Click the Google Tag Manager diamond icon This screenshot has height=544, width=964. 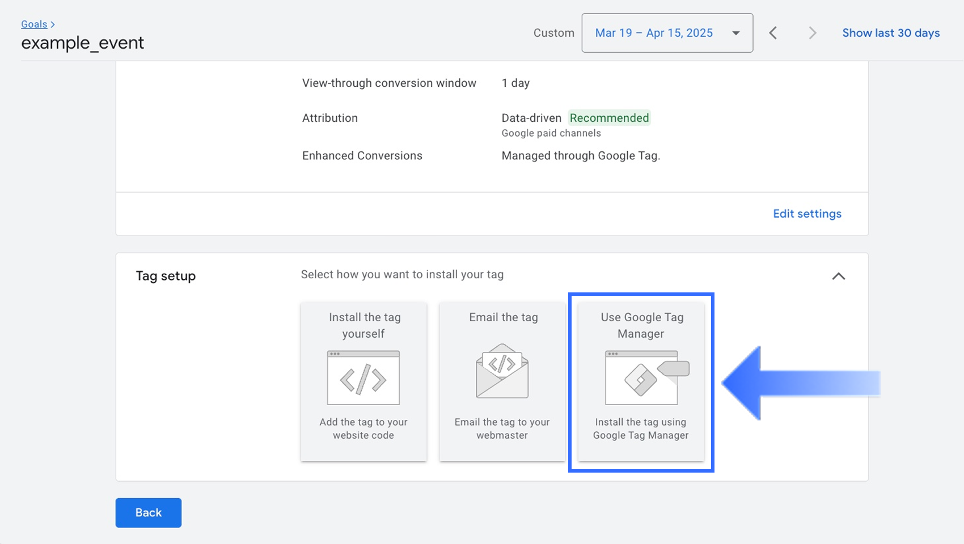click(641, 378)
